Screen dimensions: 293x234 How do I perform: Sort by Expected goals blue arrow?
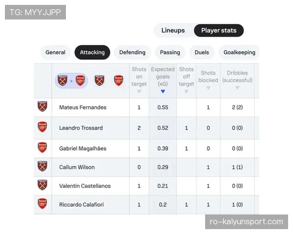pyautogui.click(x=163, y=92)
